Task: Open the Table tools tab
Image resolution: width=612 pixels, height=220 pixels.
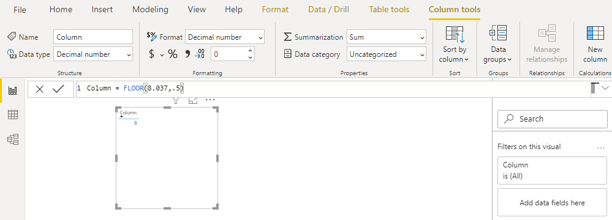Action: (x=389, y=9)
